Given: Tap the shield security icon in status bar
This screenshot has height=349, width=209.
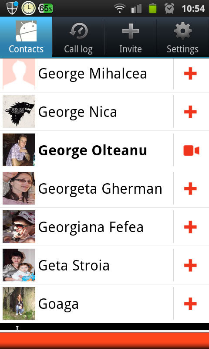Looking at the screenshot, I should [12, 8].
